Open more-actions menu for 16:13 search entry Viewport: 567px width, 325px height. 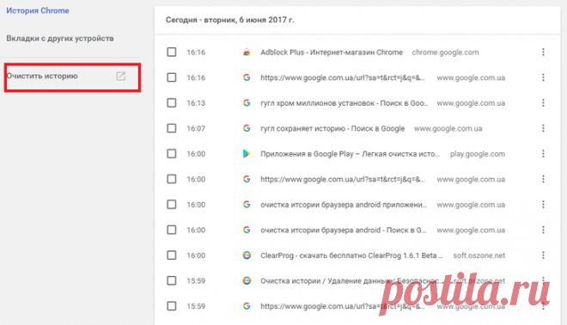pyautogui.click(x=543, y=103)
